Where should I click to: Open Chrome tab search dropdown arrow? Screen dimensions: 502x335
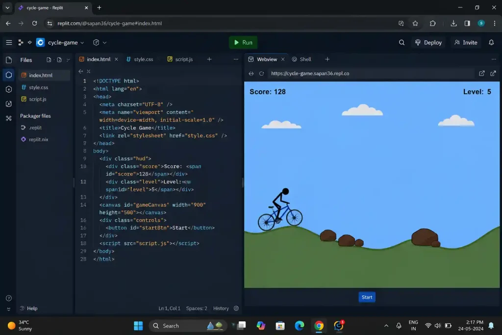(x=7, y=8)
